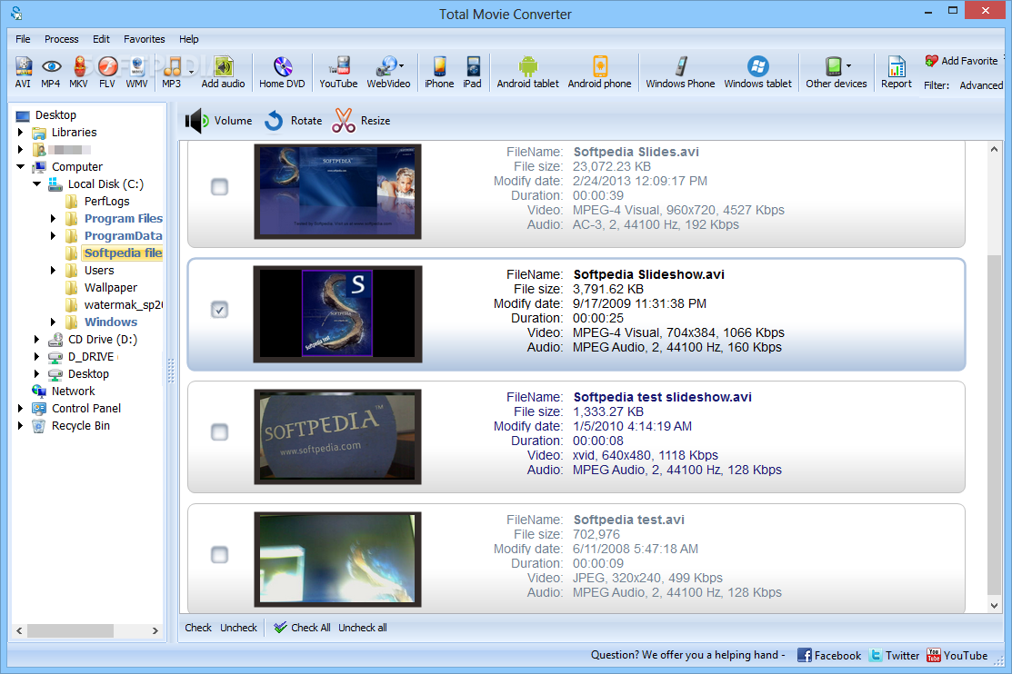Choose WMV conversion format
Viewport: 1012px width, 674px height.
click(x=136, y=73)
